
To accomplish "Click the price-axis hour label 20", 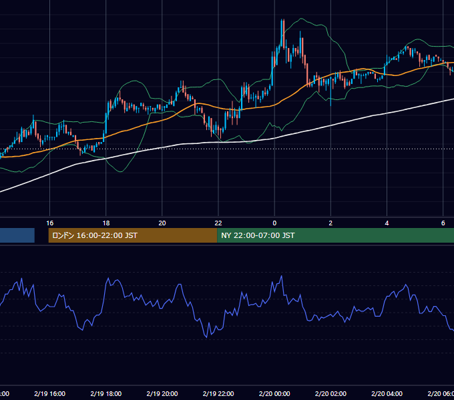I will (x=162, y=223).
